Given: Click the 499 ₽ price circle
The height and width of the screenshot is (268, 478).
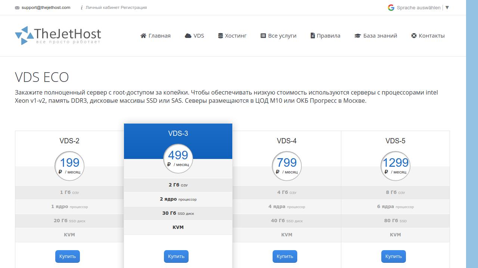Looking at the screenshot, I should click(178, 159).
